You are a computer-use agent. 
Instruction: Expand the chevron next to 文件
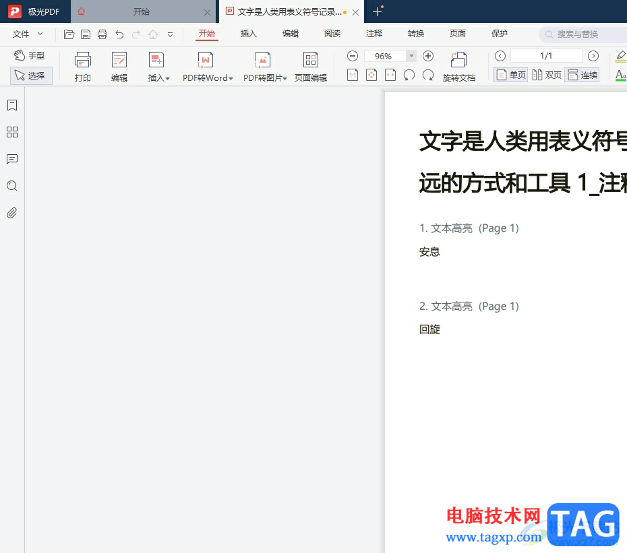tap(40, 34)
